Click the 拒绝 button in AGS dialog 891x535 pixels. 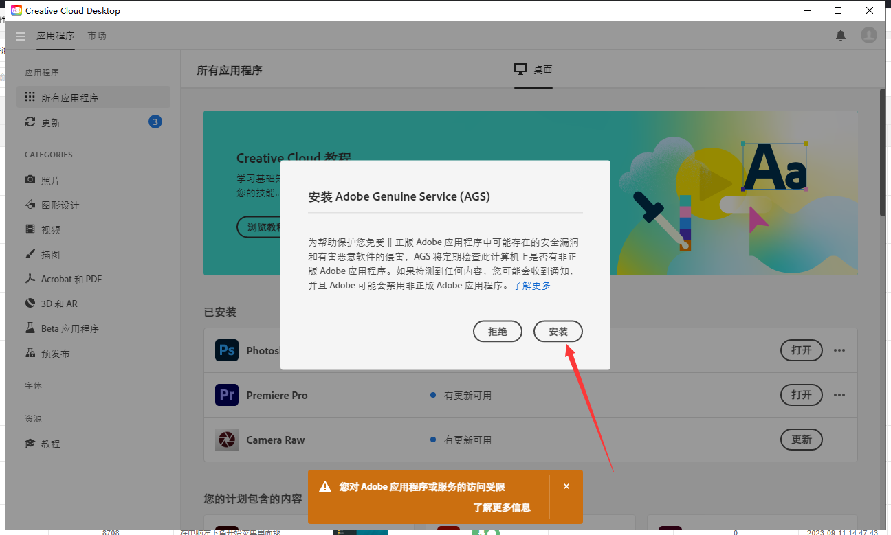tap(498, 332)
